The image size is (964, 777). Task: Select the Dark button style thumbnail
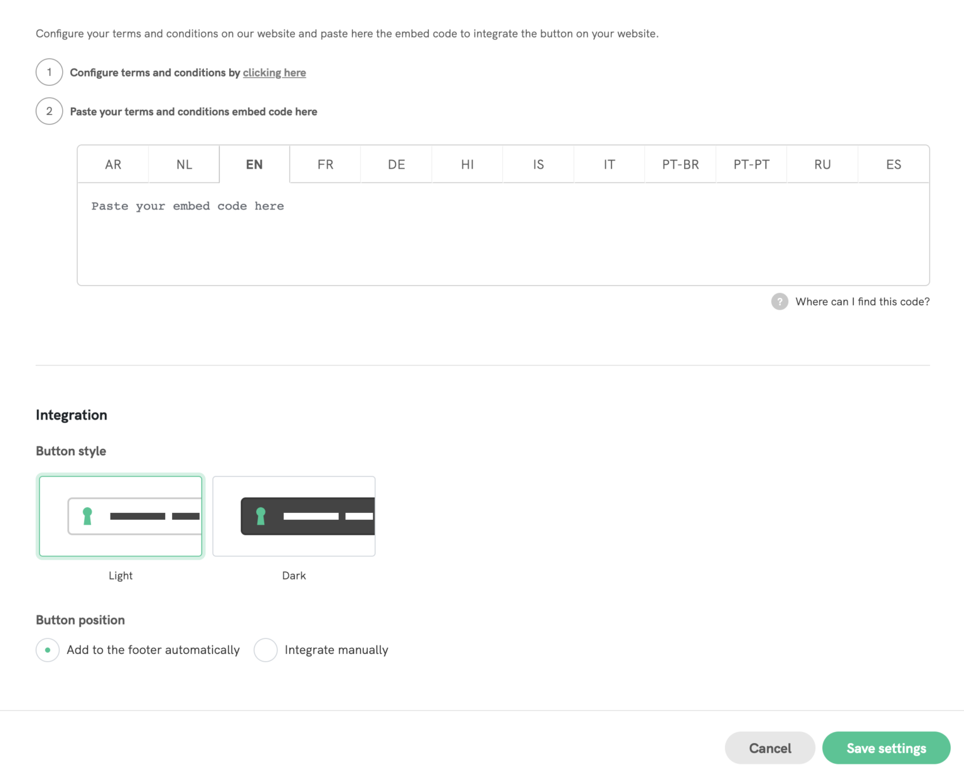(x=294, y=516)
